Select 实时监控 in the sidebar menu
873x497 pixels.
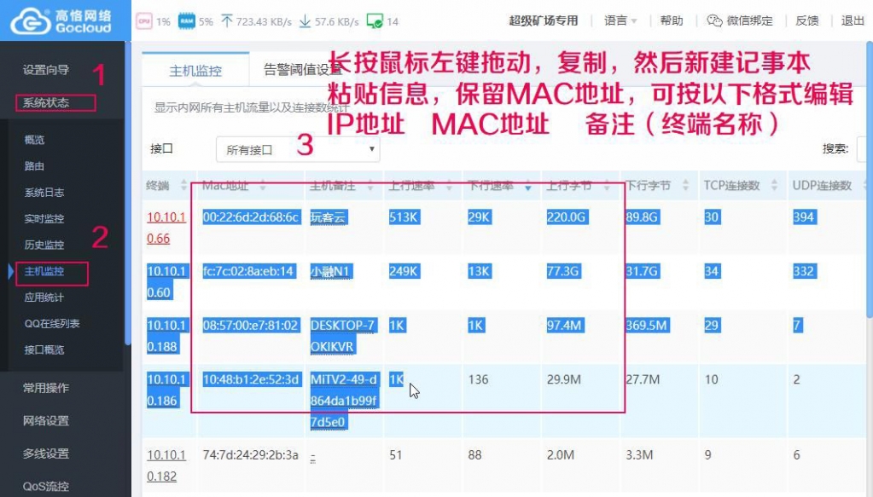pos(44,219)
